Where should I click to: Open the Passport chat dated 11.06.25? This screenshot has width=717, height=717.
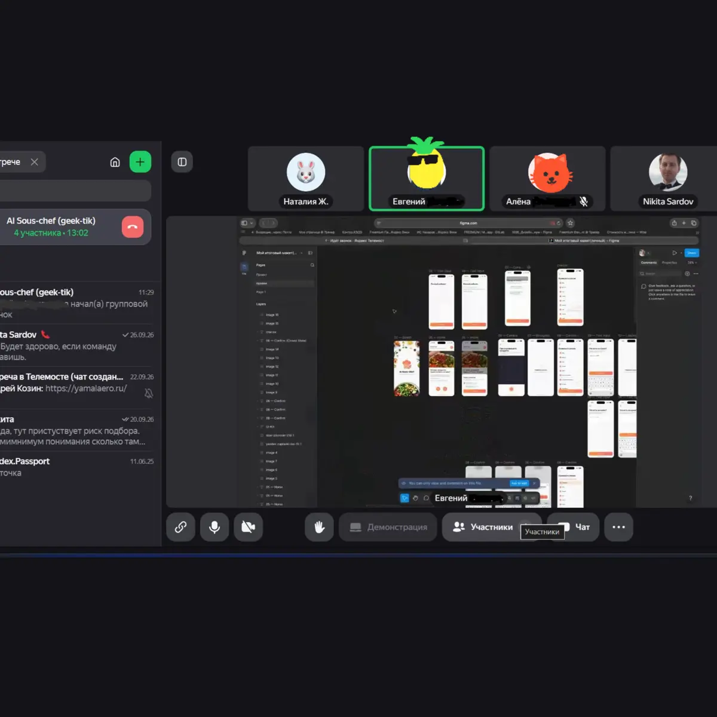coord(78,467)
